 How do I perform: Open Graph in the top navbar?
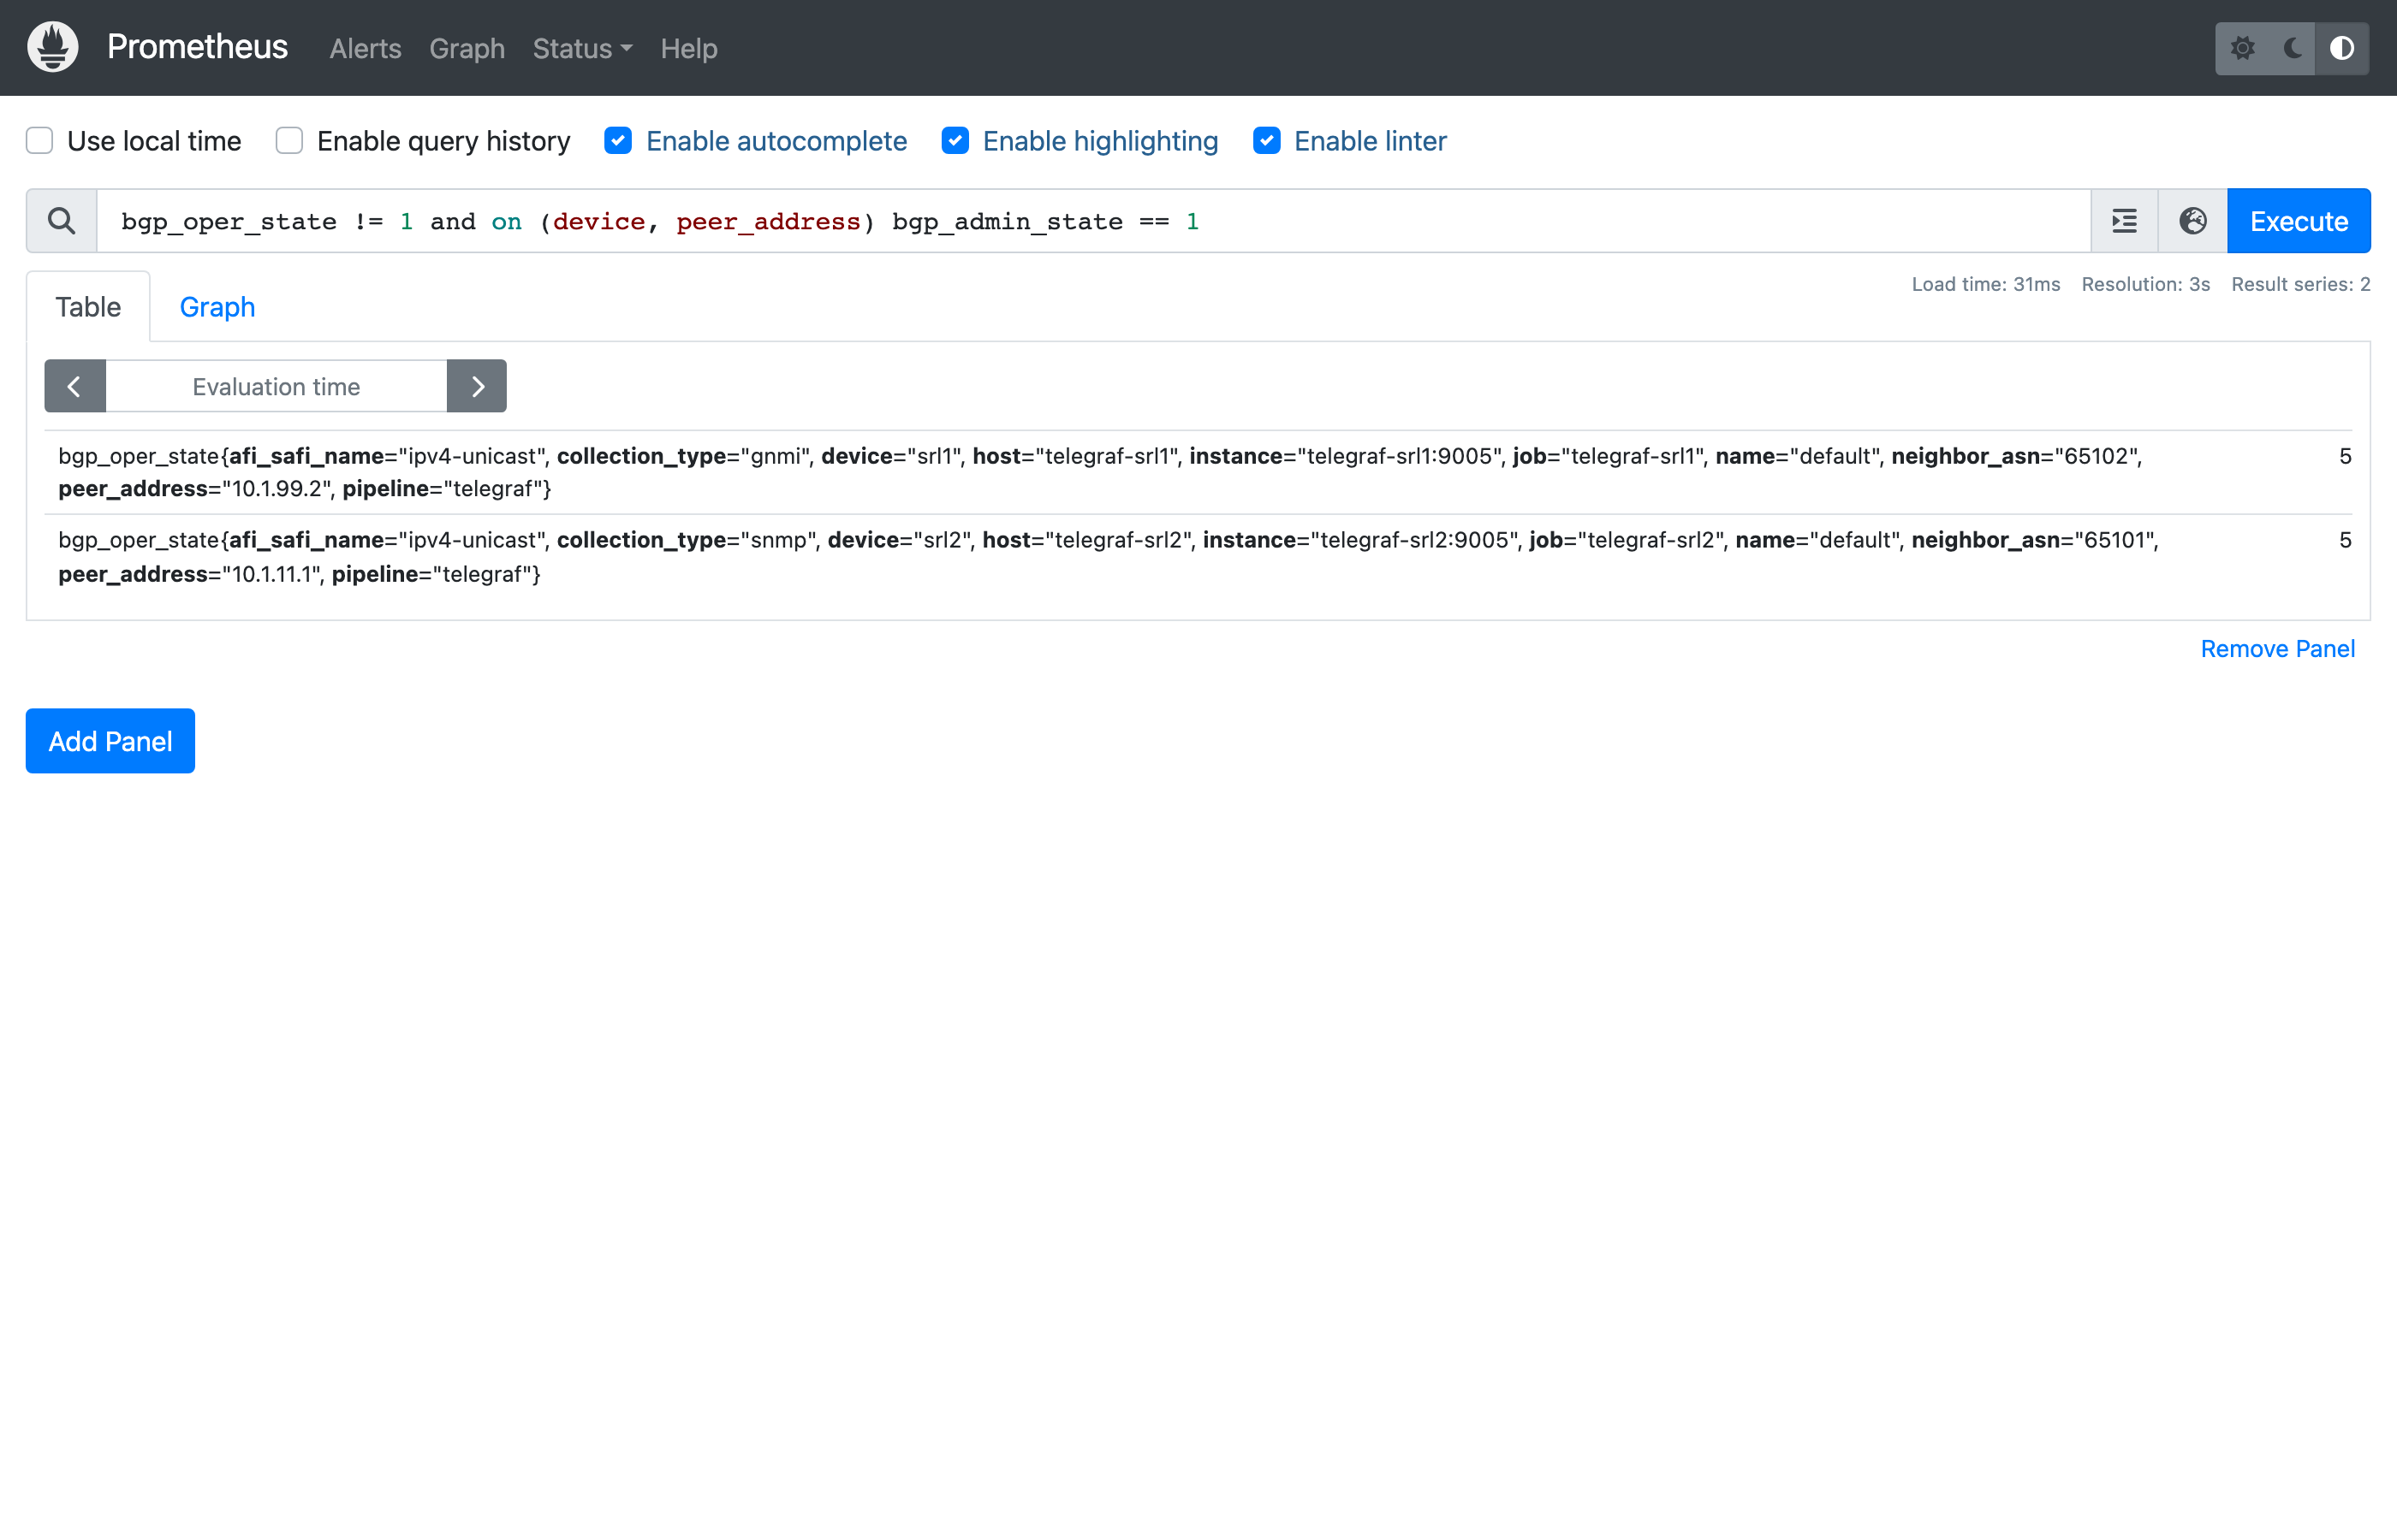tap(467, 48)
